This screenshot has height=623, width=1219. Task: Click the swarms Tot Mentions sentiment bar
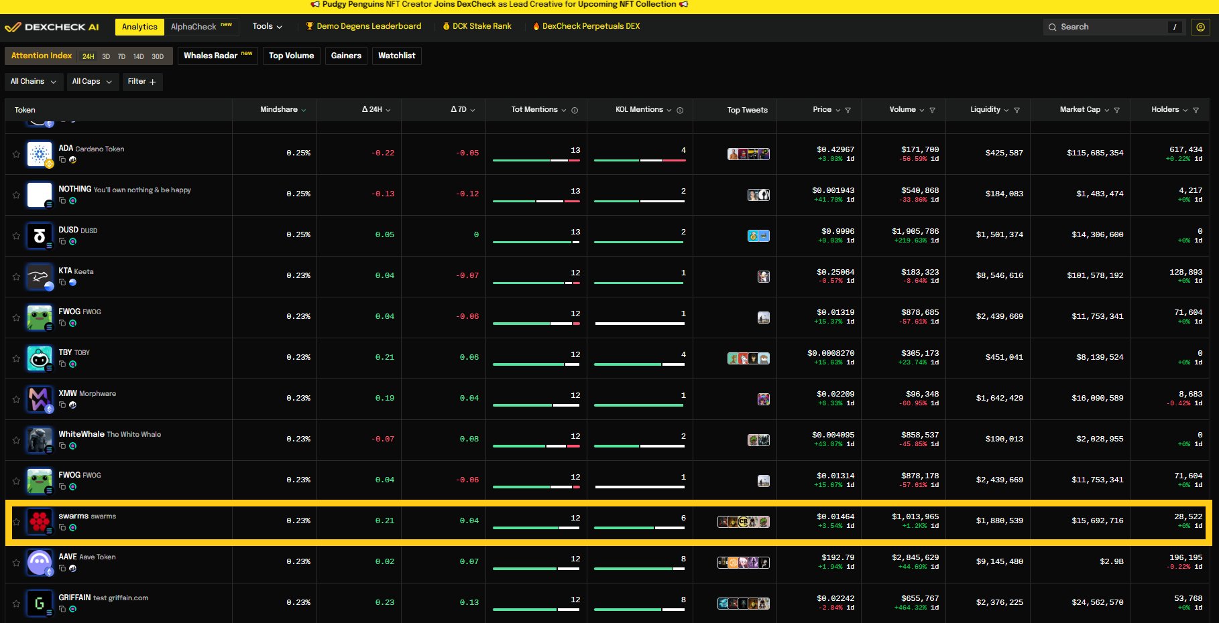(536, 528)
